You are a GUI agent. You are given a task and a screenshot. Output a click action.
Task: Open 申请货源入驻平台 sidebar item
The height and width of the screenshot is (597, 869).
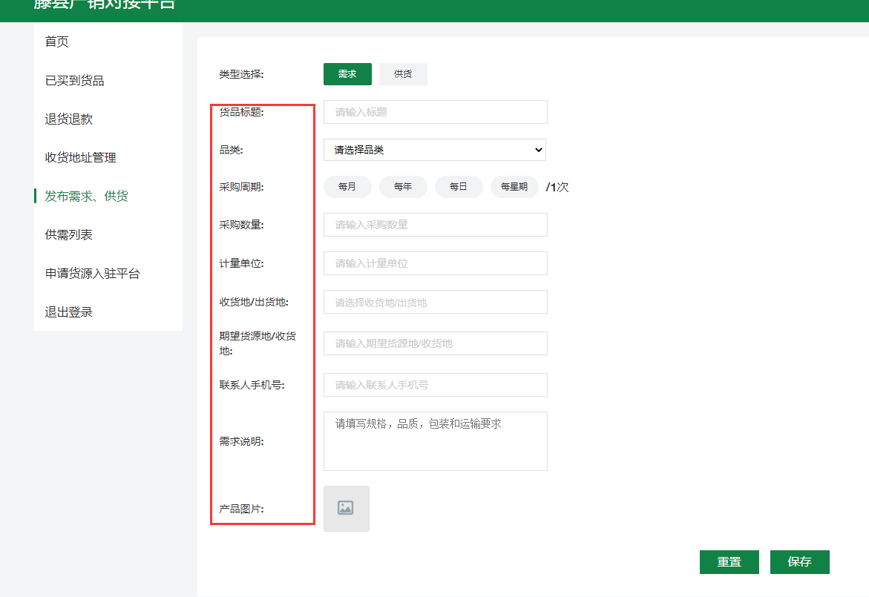[x=92, y=273]
